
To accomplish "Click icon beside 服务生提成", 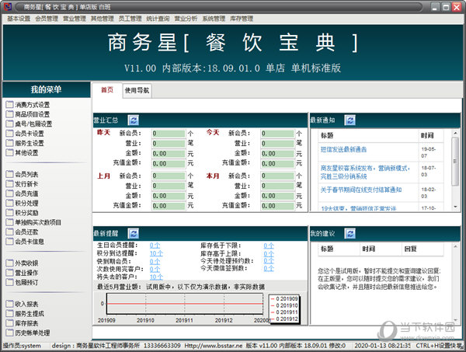I will (x=10, y=313).
